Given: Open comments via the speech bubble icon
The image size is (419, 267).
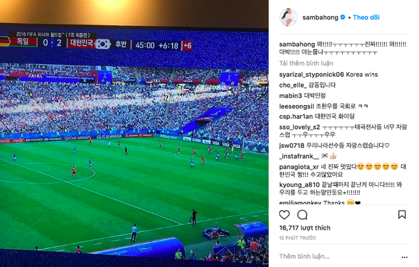Looking at the screenshot, I should [x=302, y=214].
